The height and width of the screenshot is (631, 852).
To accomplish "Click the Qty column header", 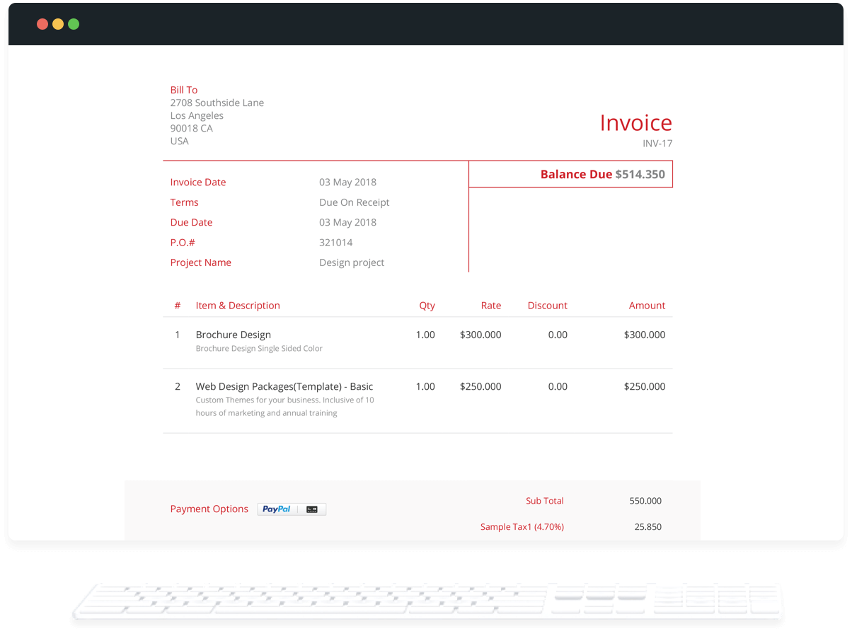I will [x=427, y=306].
